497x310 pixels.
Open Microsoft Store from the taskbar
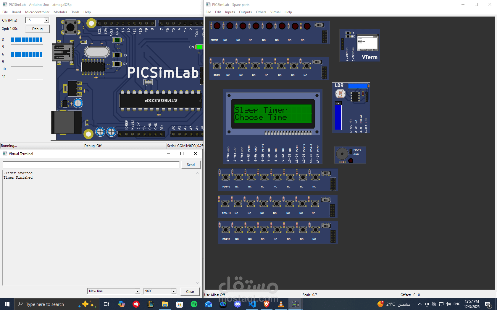pyautogui.click(x=179, y=304)
